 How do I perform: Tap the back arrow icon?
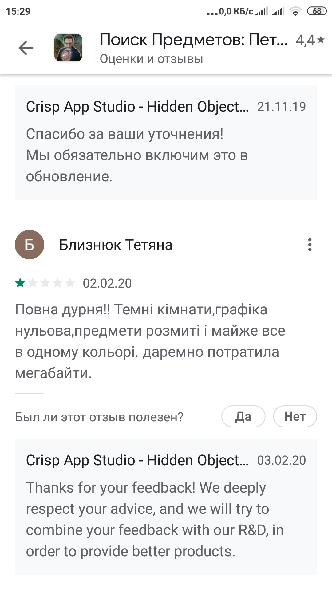pyautogui.click(x=26, y=48)
